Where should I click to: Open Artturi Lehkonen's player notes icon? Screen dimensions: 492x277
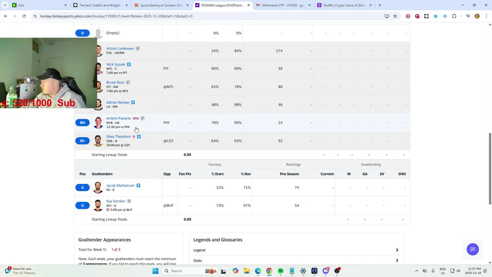pyautogui.click(x=138, y=48)
